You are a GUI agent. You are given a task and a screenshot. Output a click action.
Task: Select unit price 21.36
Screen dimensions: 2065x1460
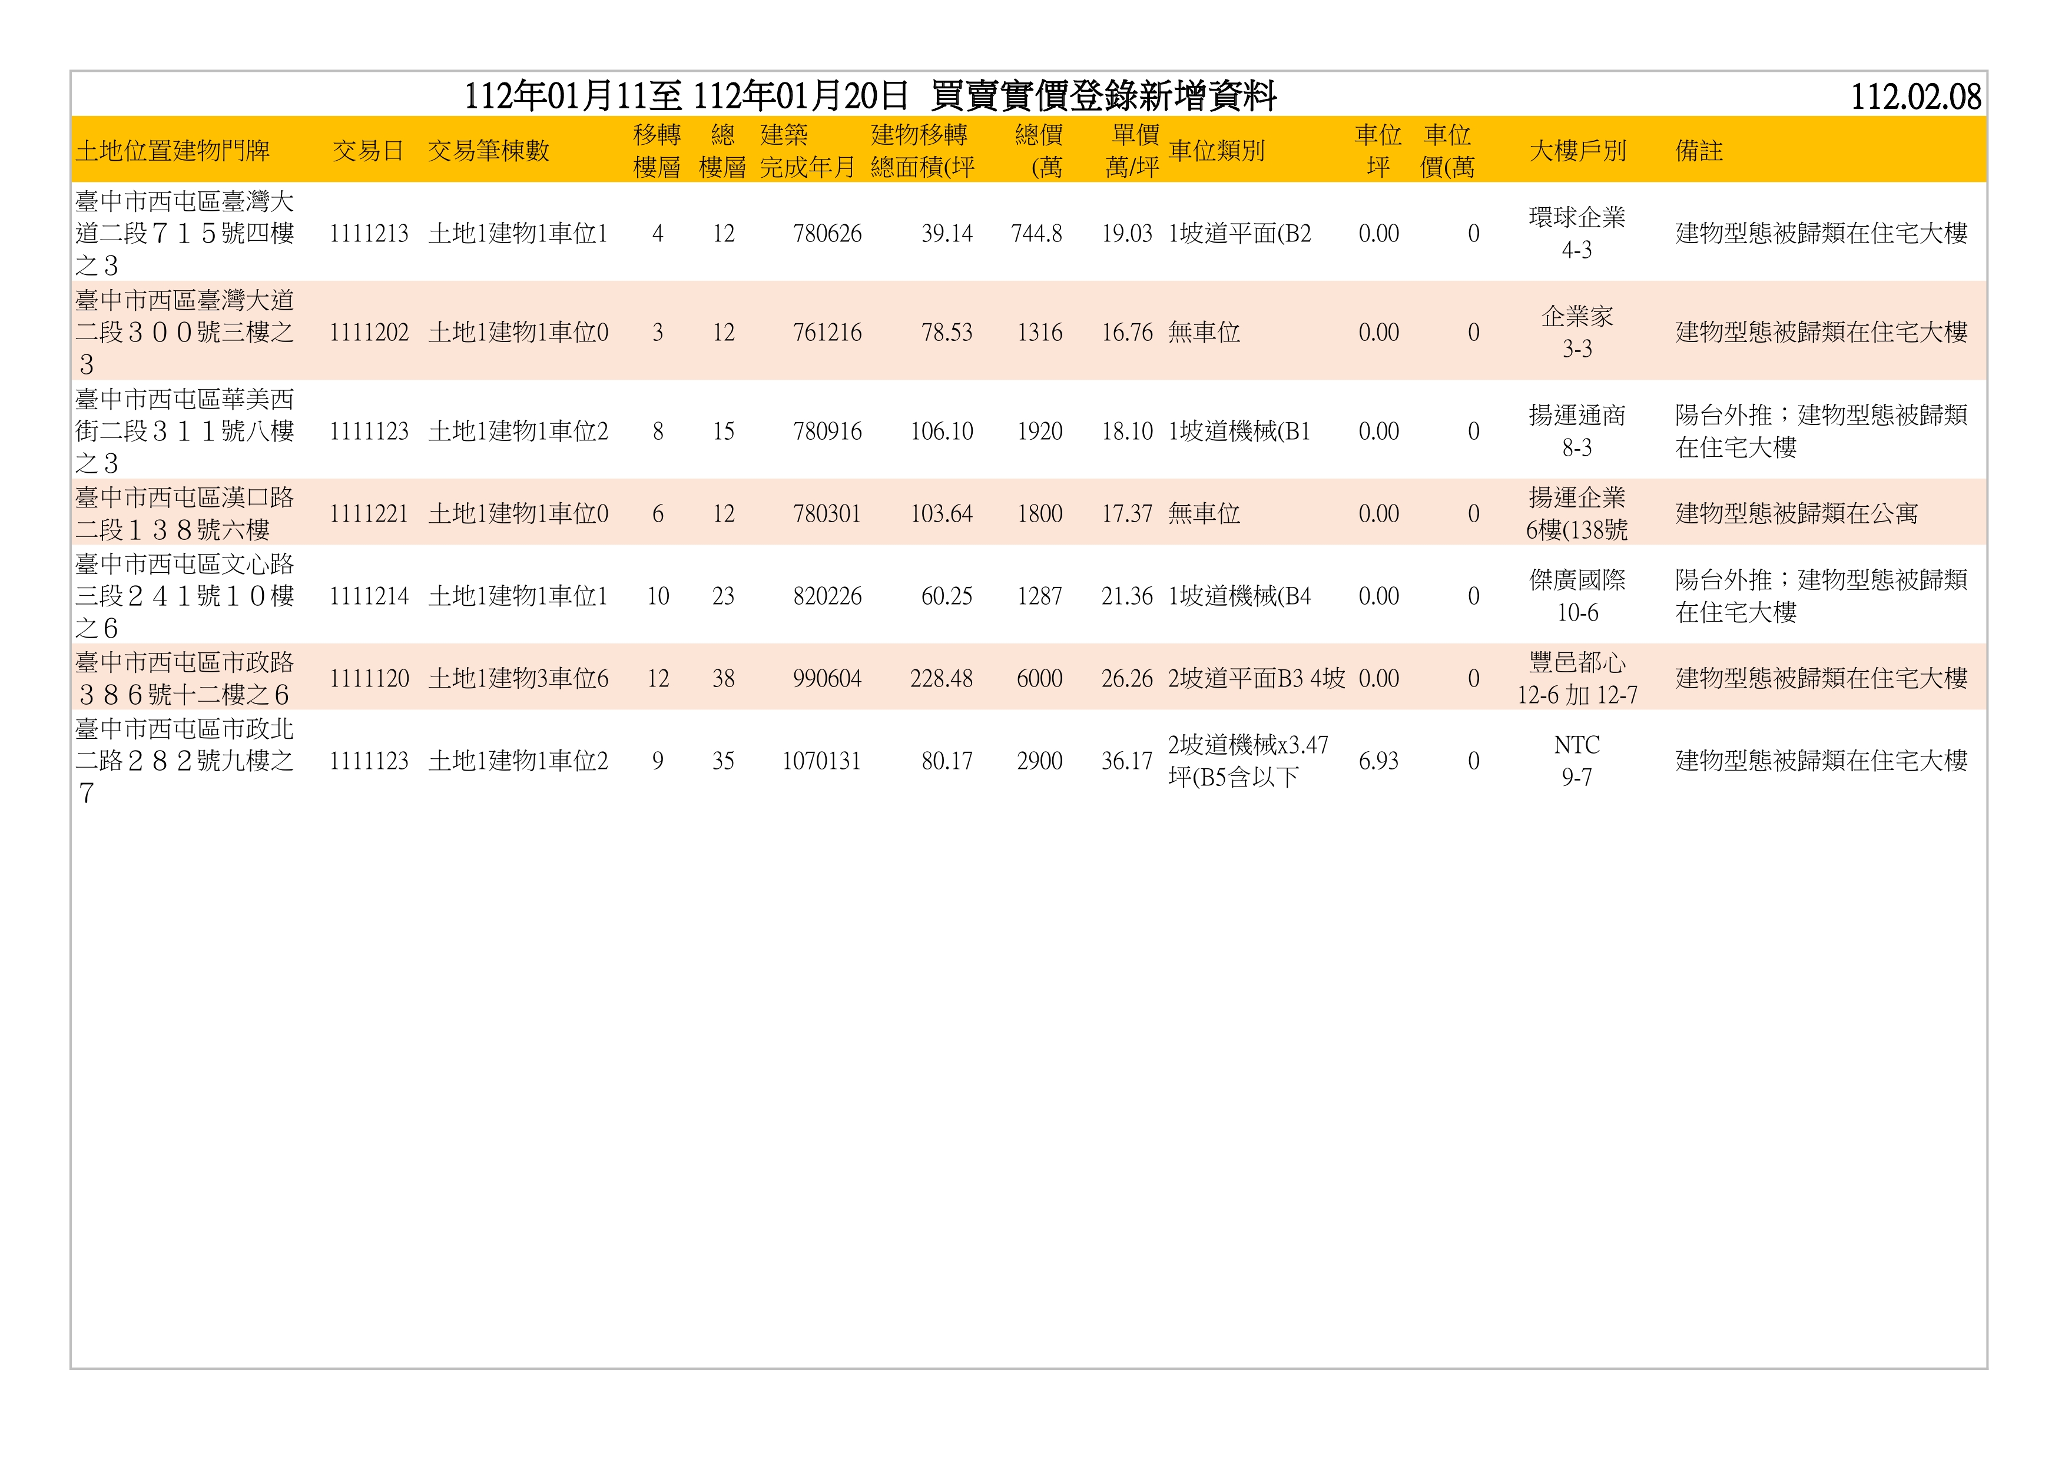1127,596
